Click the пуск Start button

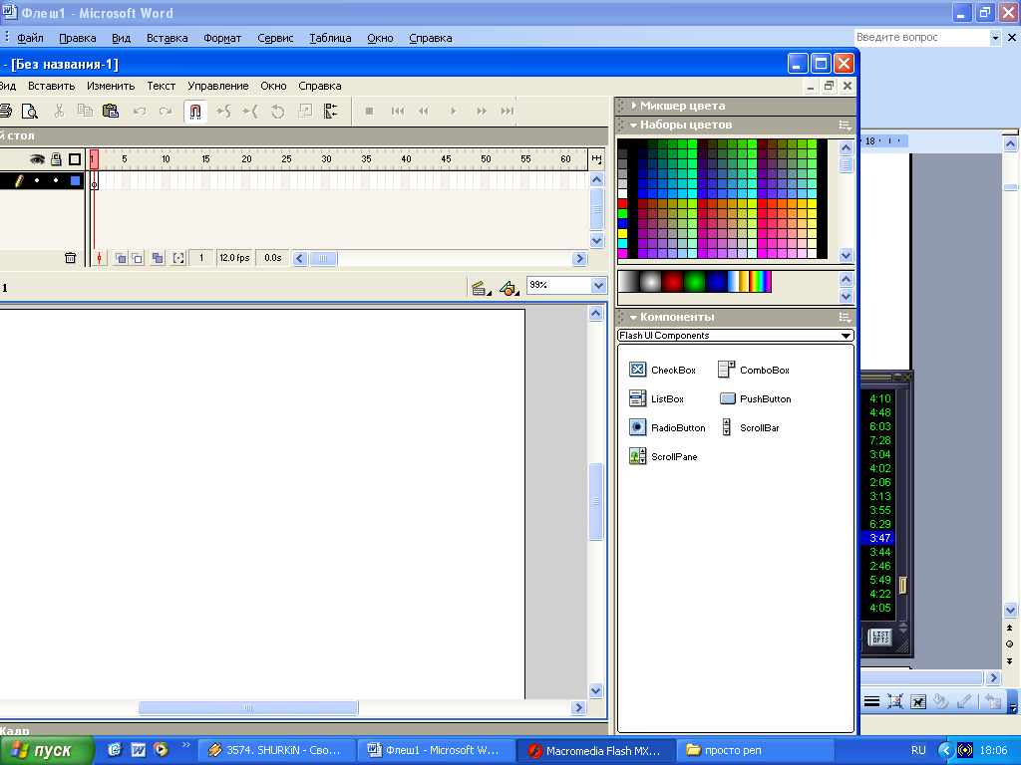(x=47, y=751)
